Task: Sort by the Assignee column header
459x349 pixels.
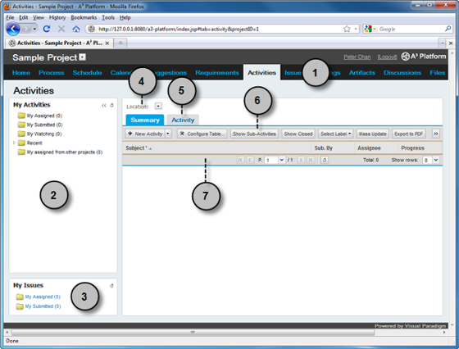Action: [x=376, y=148]
